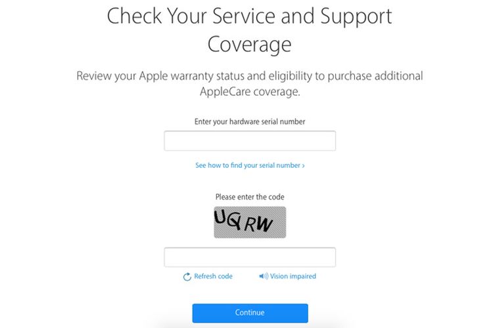Click the blue Continue button
This screenshot has width=493, height=328.
pyautogui.click(x=250, y=313)
